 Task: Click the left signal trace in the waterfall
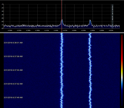[x=62, y=70]
